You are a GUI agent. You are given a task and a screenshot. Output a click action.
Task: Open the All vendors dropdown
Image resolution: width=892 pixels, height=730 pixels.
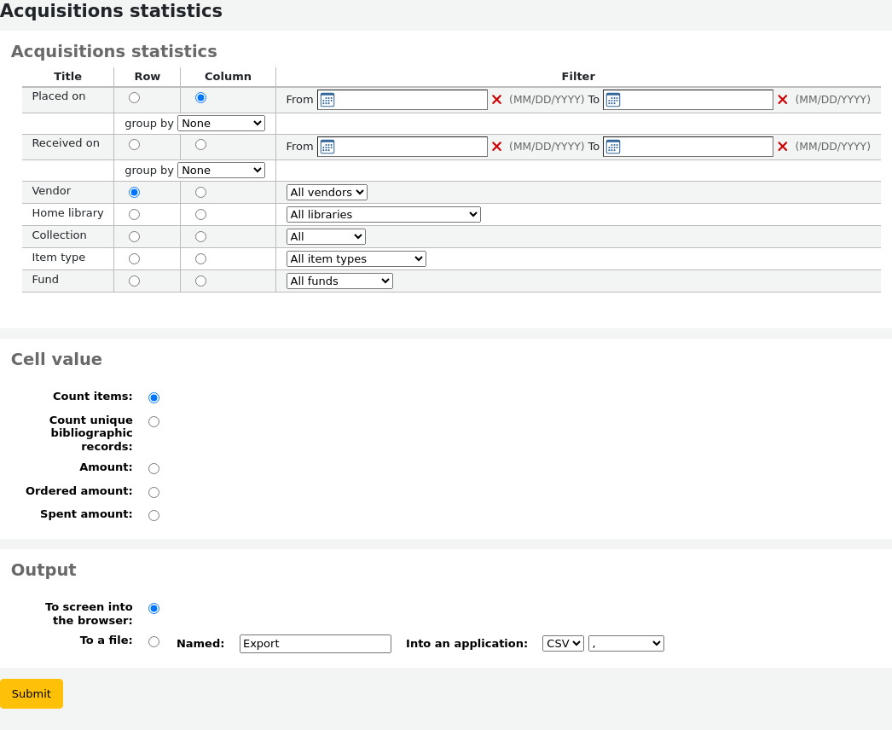tap(327, 192)
